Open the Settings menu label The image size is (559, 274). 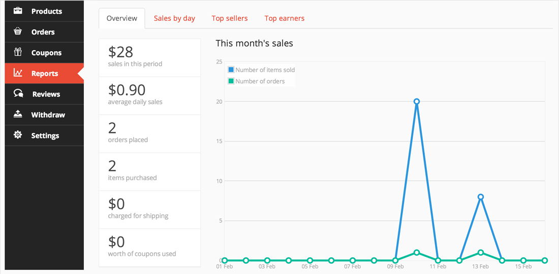[x=45, y=135]
